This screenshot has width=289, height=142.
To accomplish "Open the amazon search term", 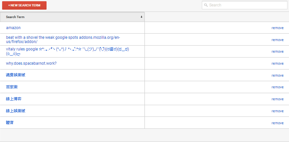I will (13, 28).
